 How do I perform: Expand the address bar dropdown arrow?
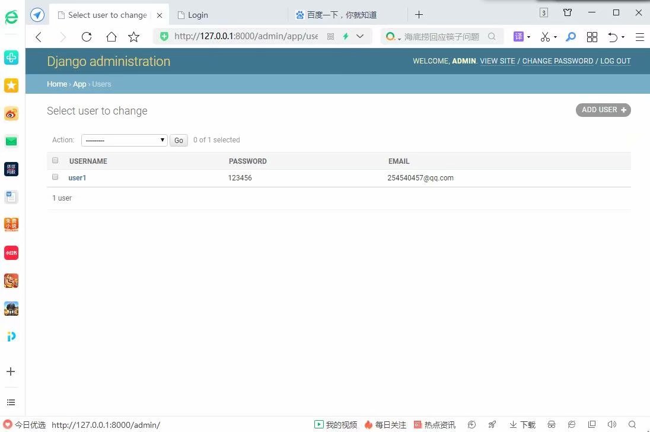[x=360, y=36]
